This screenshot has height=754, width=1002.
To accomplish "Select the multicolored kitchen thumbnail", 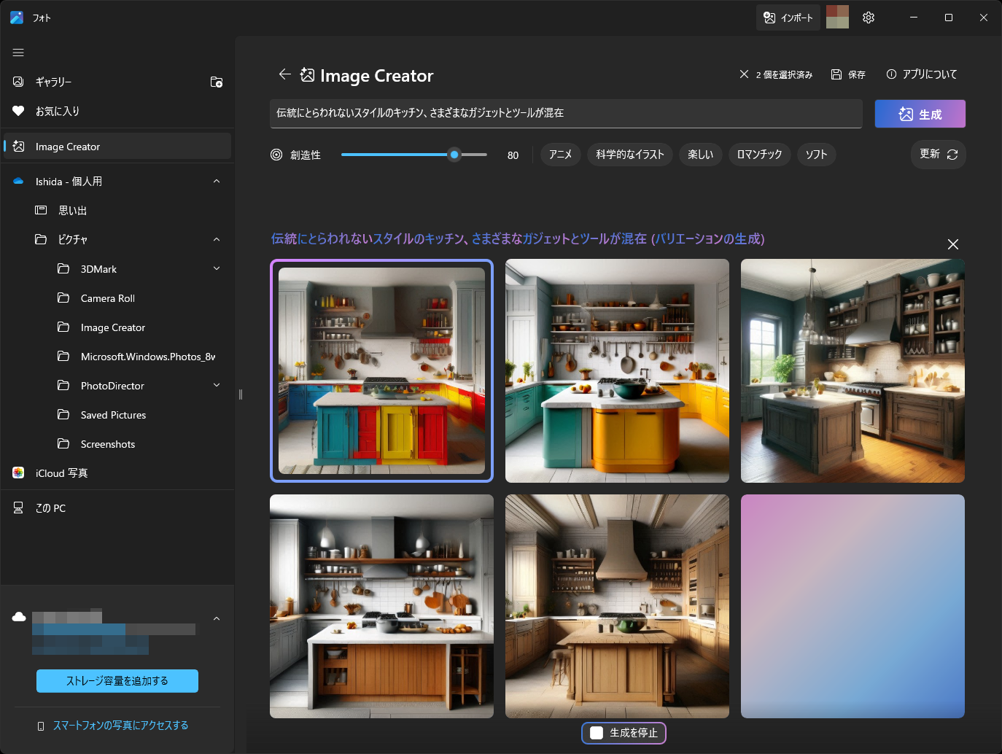I will [x=381, y=370].
